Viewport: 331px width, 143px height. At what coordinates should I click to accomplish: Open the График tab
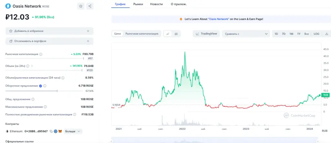click(120, 4)
